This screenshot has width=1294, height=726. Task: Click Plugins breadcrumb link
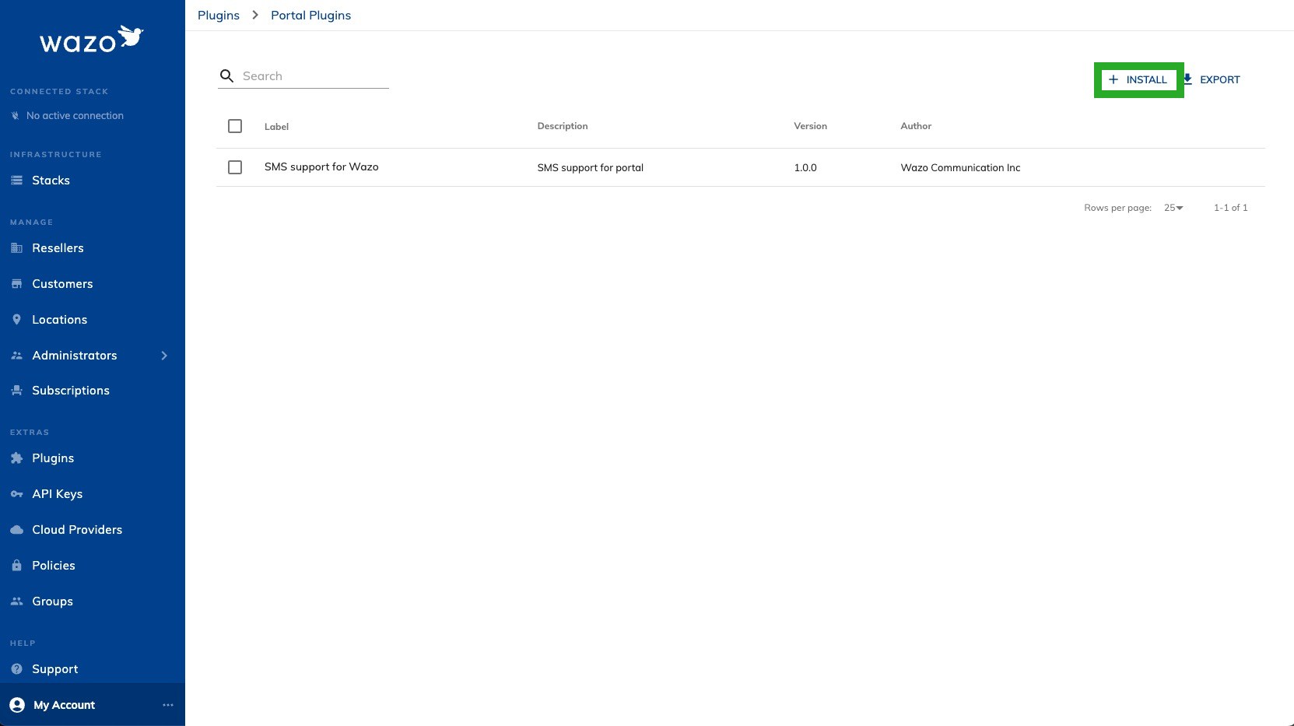click(x=219, y=16)
